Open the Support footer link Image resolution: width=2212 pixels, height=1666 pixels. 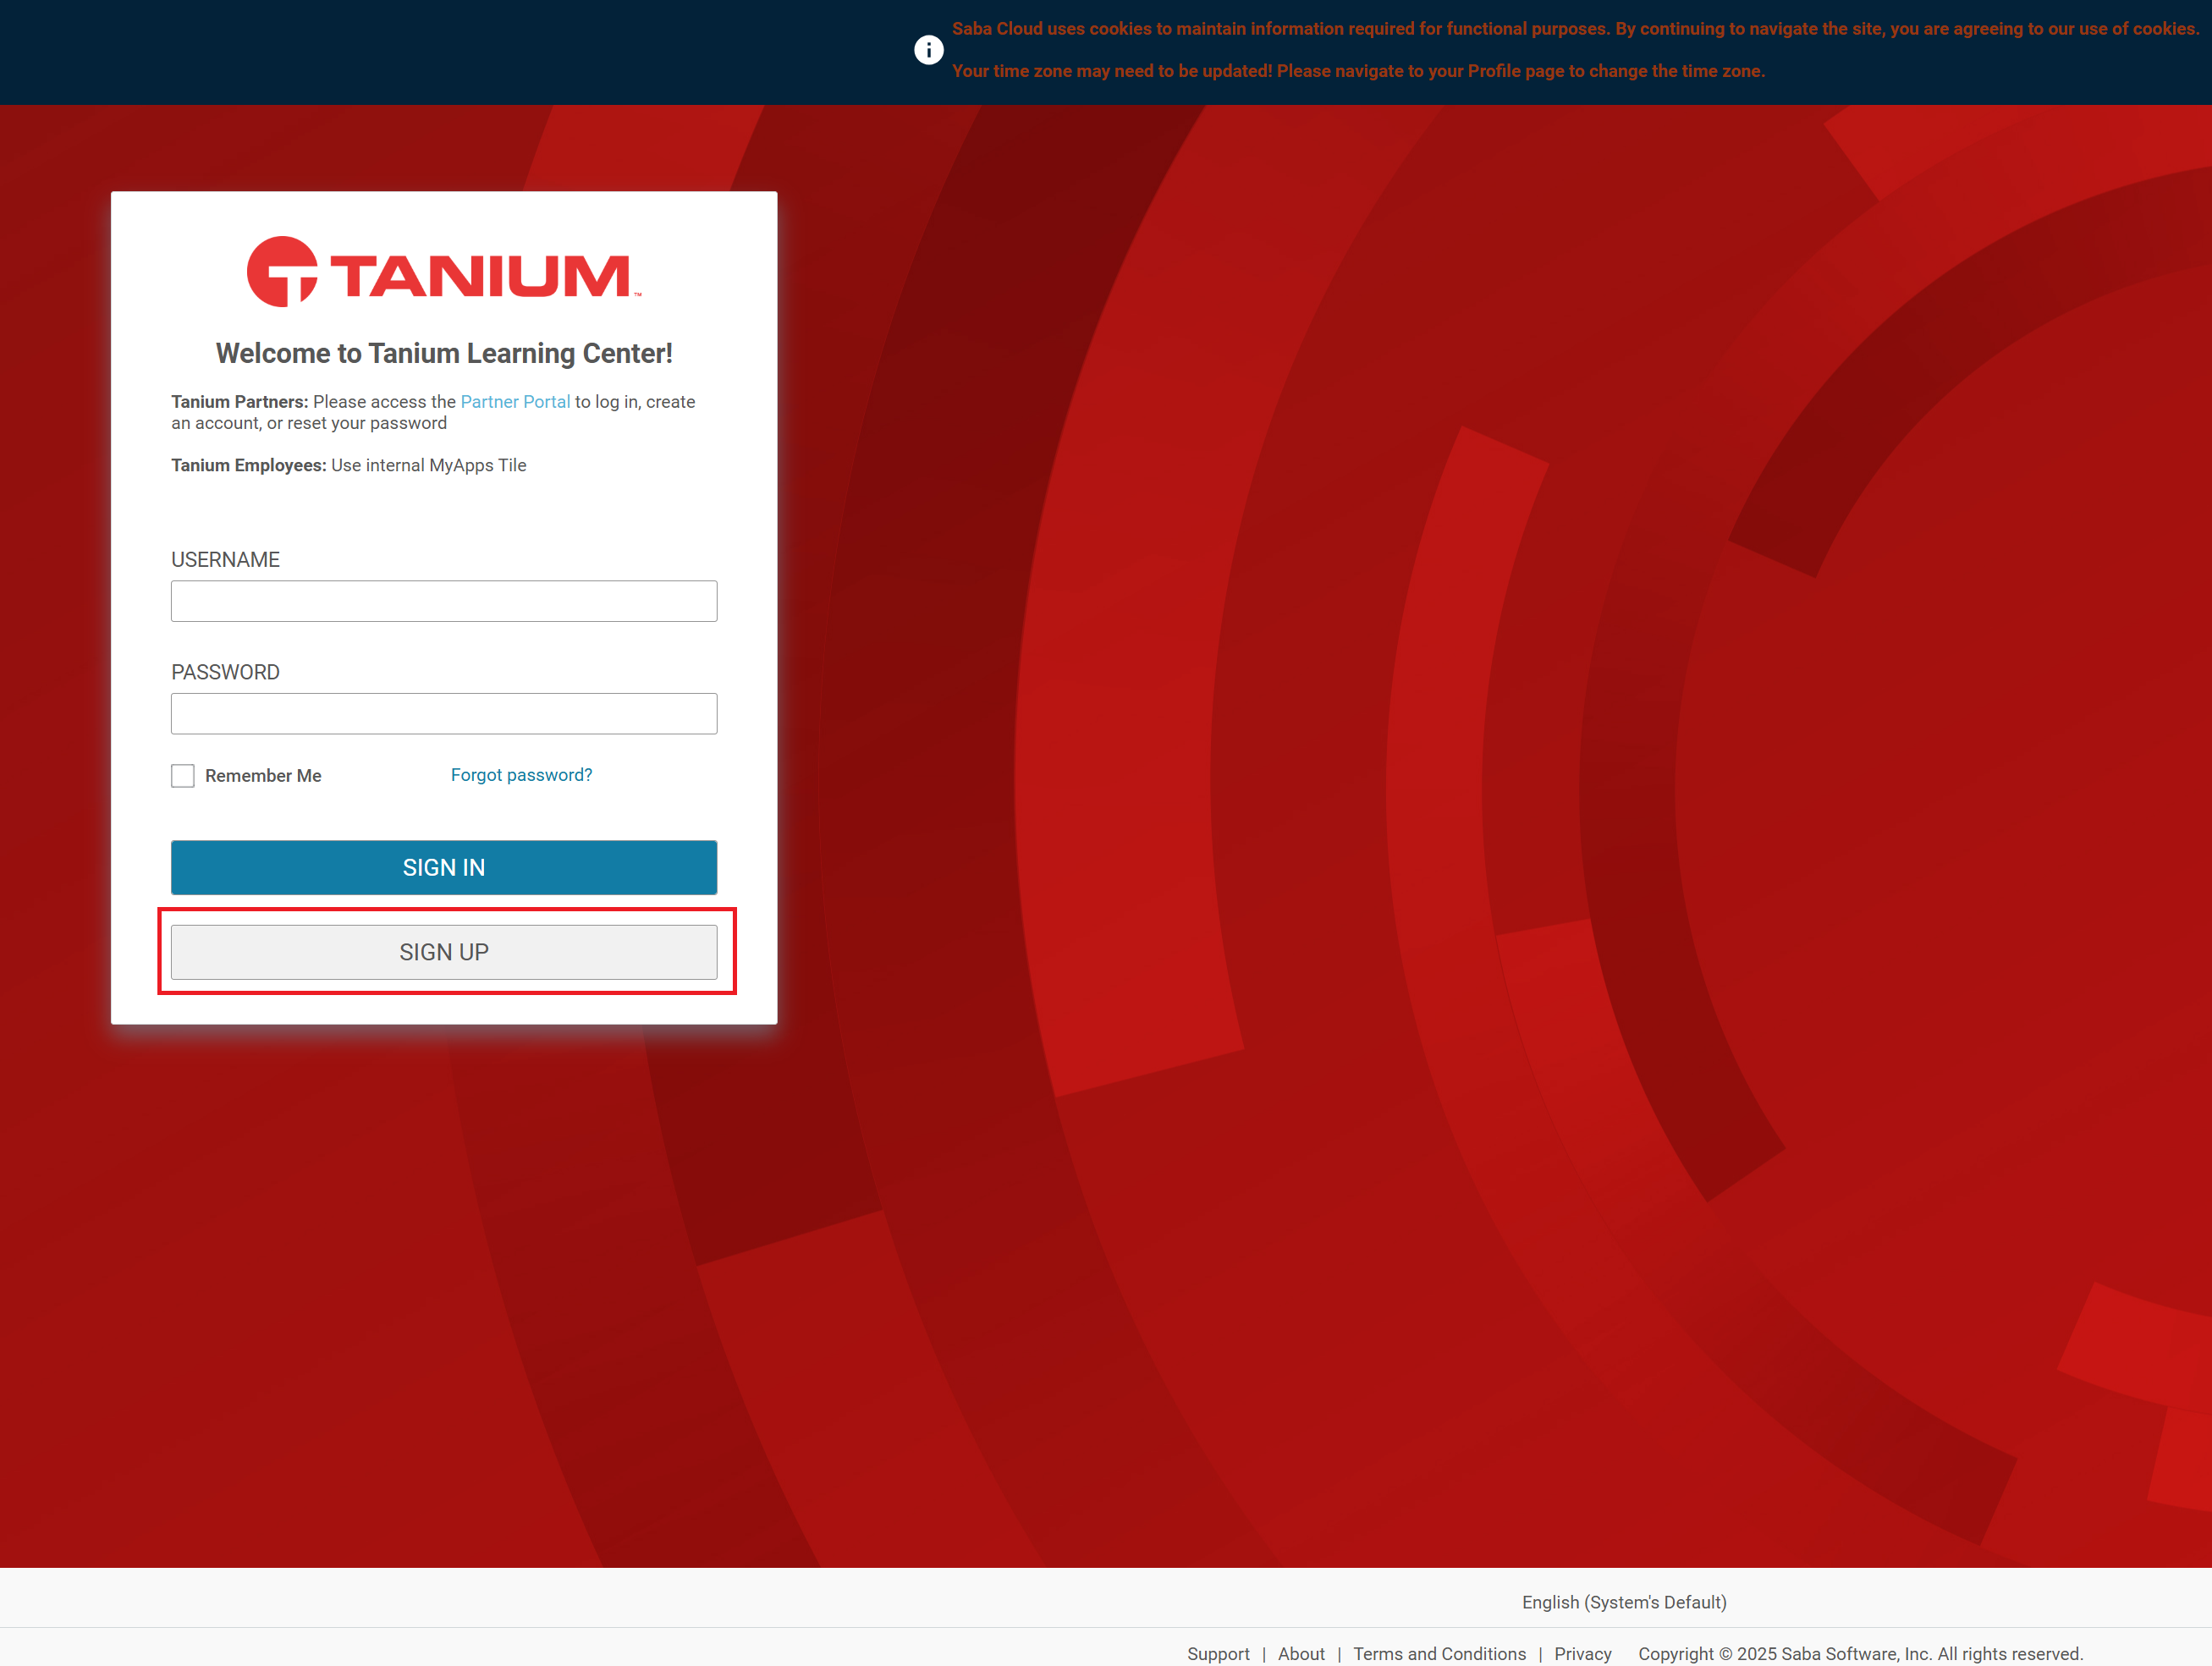1218,1654
